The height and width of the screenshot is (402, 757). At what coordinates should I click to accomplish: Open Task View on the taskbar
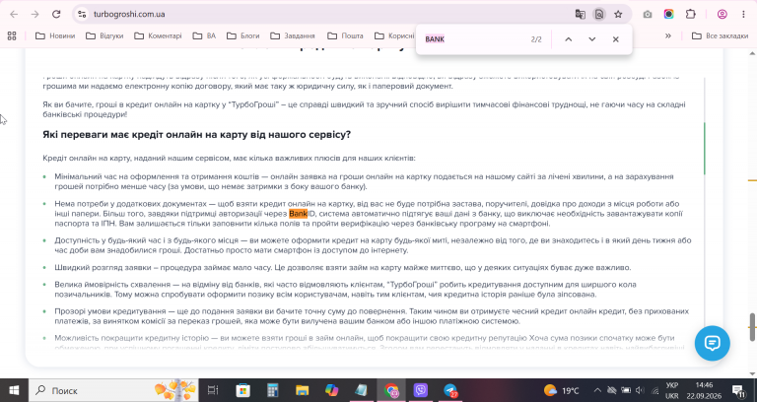click(x=213, y=390)
